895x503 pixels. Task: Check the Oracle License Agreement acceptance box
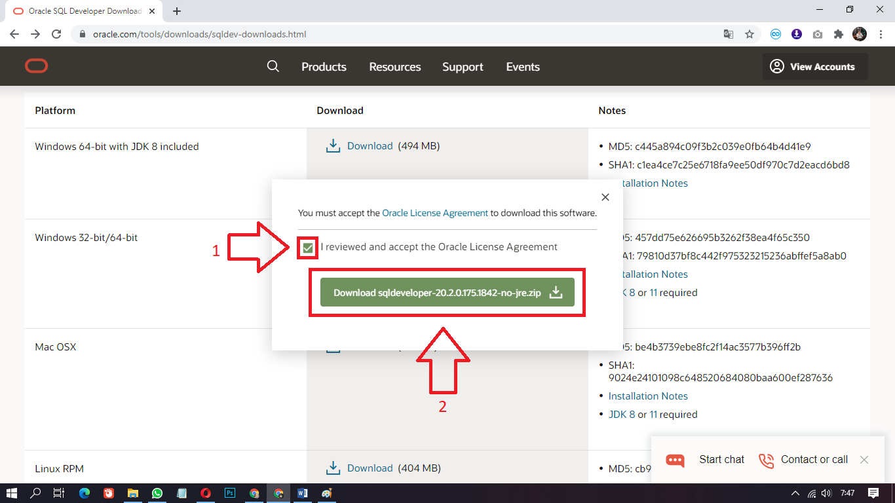[x=307, y=247]
